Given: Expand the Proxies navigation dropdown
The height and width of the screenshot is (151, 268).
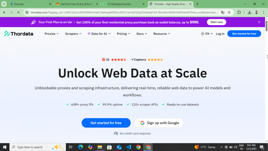Looking at the screenshot, I should [51, 34].
